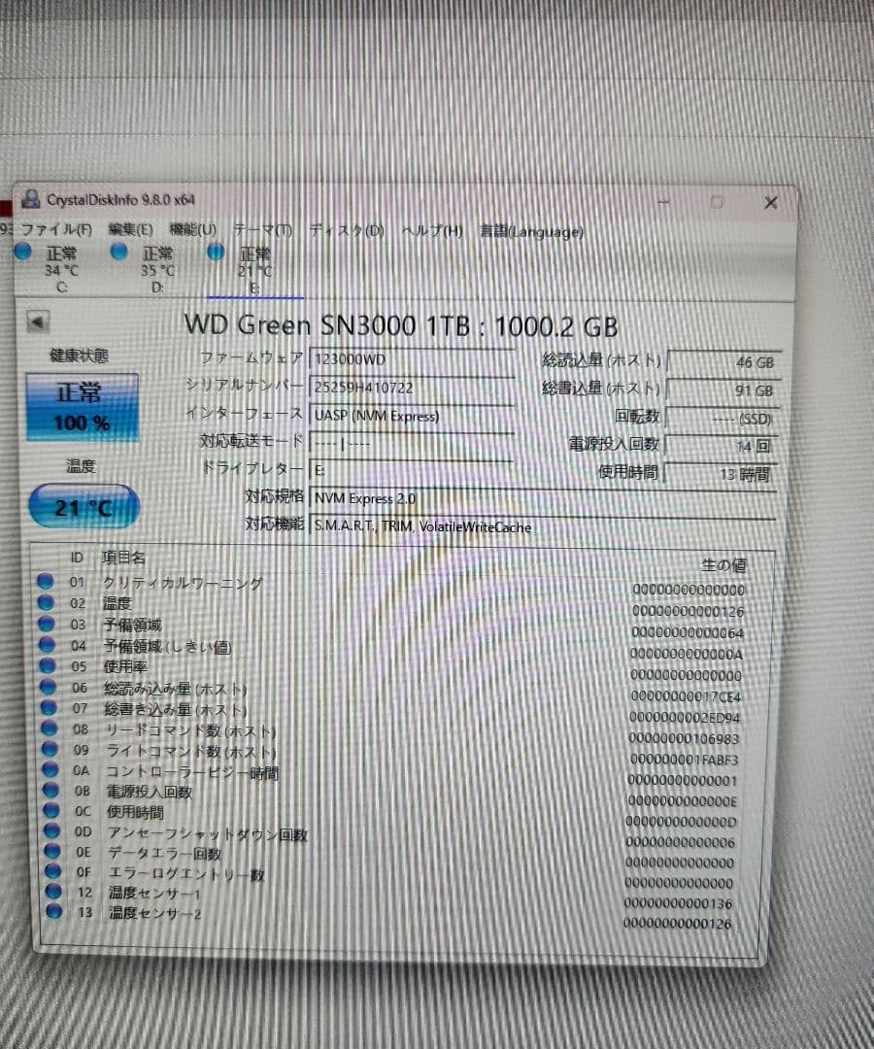The image size is (874, 1049).
Task: Open the ファイル(F) menu
Action: pyautogui.click(x=56, y=229)
